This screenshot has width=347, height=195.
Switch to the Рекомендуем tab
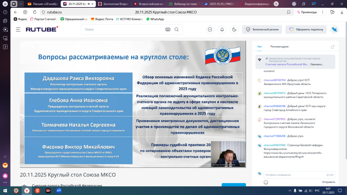click(279, 46)
